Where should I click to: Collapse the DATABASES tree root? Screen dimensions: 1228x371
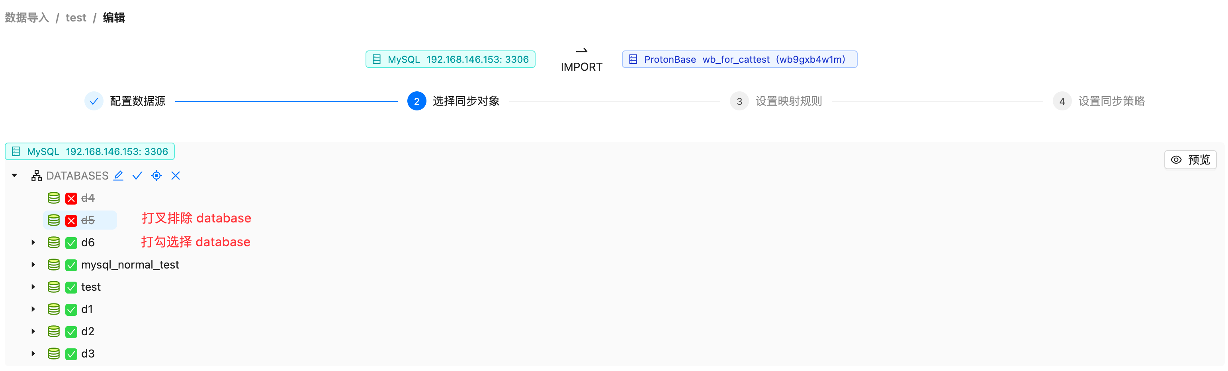pyautogui.click(x=14, y=176)
